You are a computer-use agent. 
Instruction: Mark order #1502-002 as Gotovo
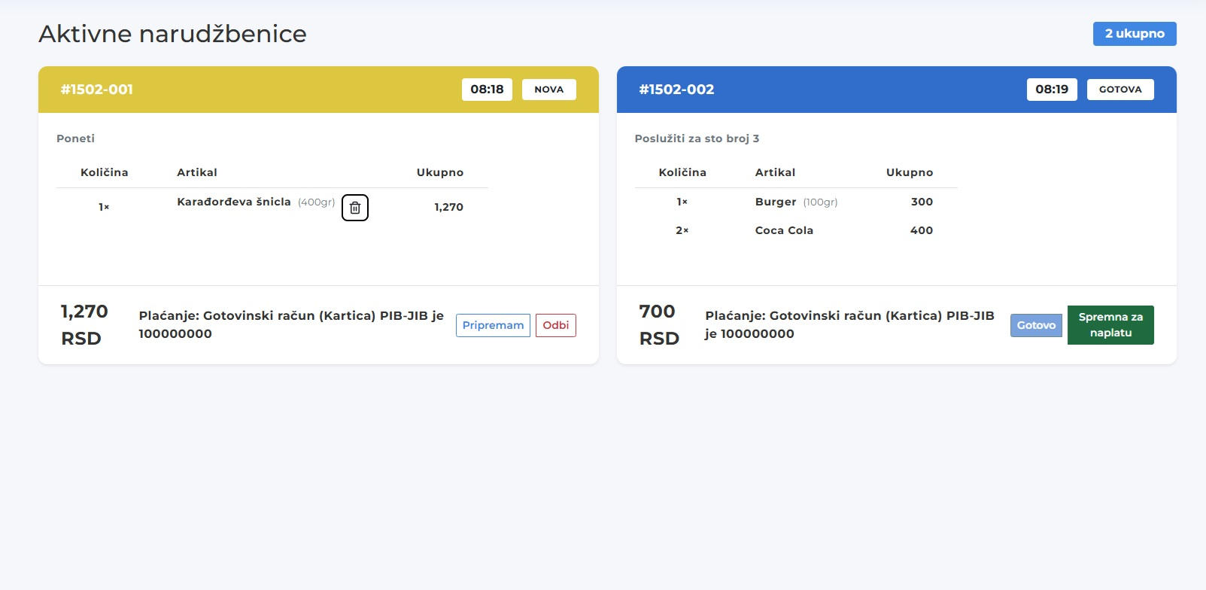click(1036, 325)
